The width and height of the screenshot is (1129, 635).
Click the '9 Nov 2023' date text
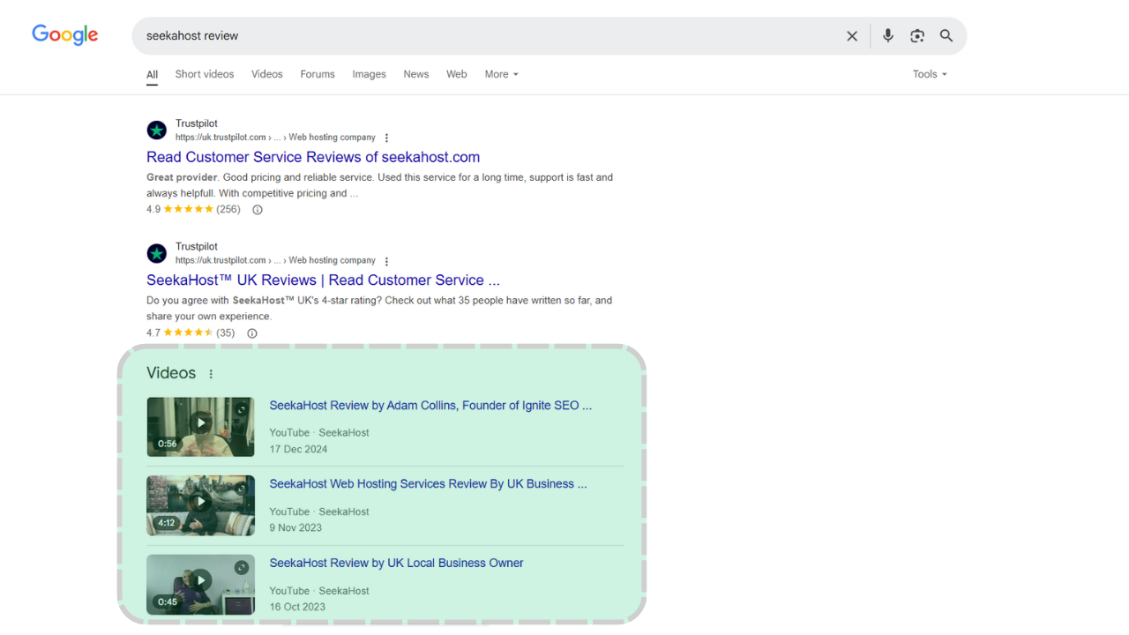coord(295,528)
